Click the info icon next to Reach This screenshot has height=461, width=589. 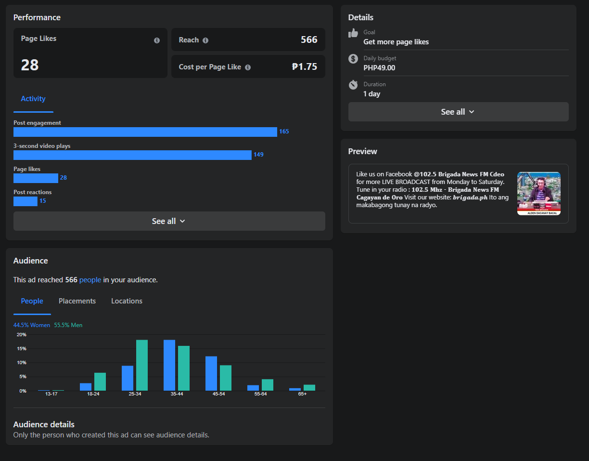click(205, 40)
